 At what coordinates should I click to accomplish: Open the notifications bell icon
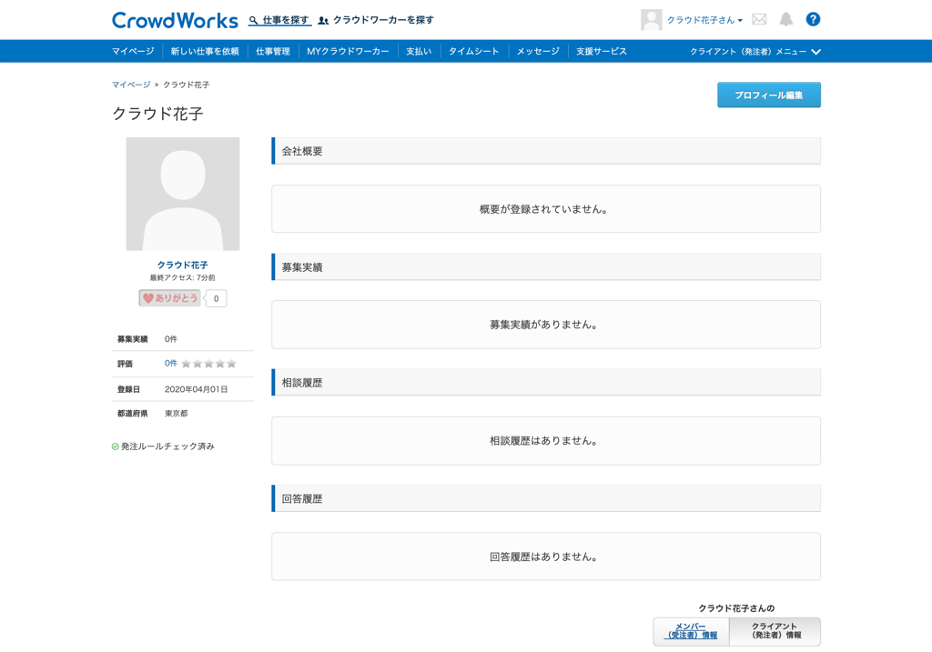[x=786, y=19]
